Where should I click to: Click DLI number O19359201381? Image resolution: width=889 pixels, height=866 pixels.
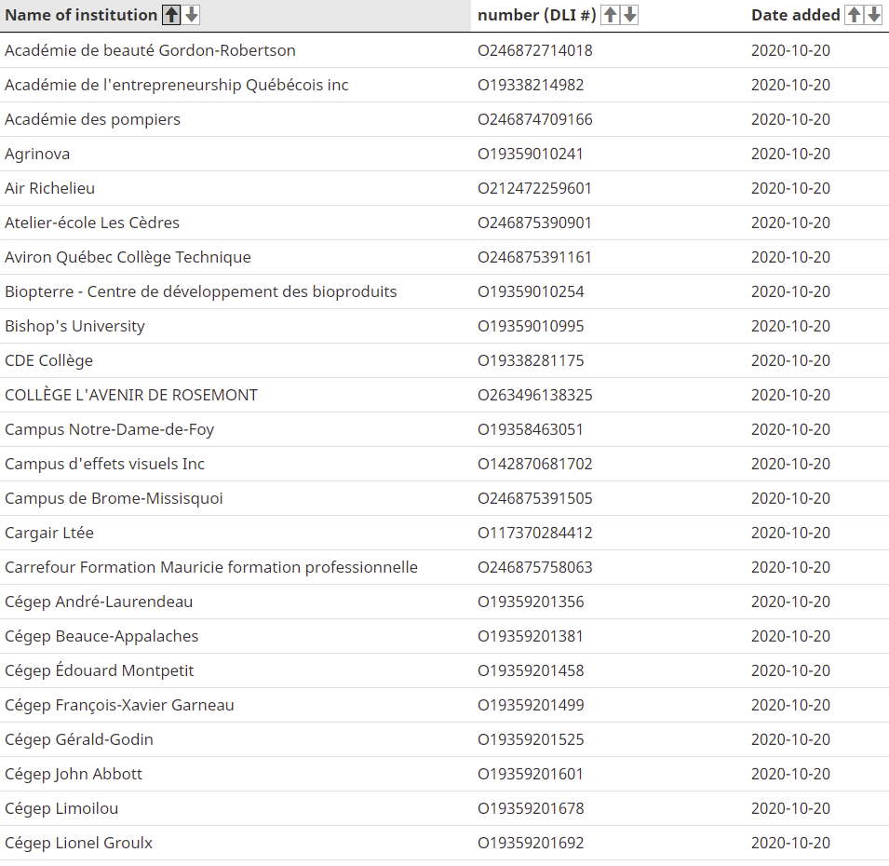[530, 636]
